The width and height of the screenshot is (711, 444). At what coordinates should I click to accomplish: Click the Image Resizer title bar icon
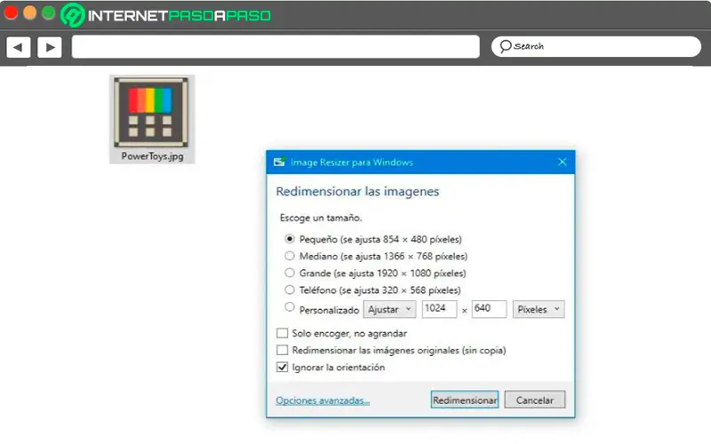[280, 162]
